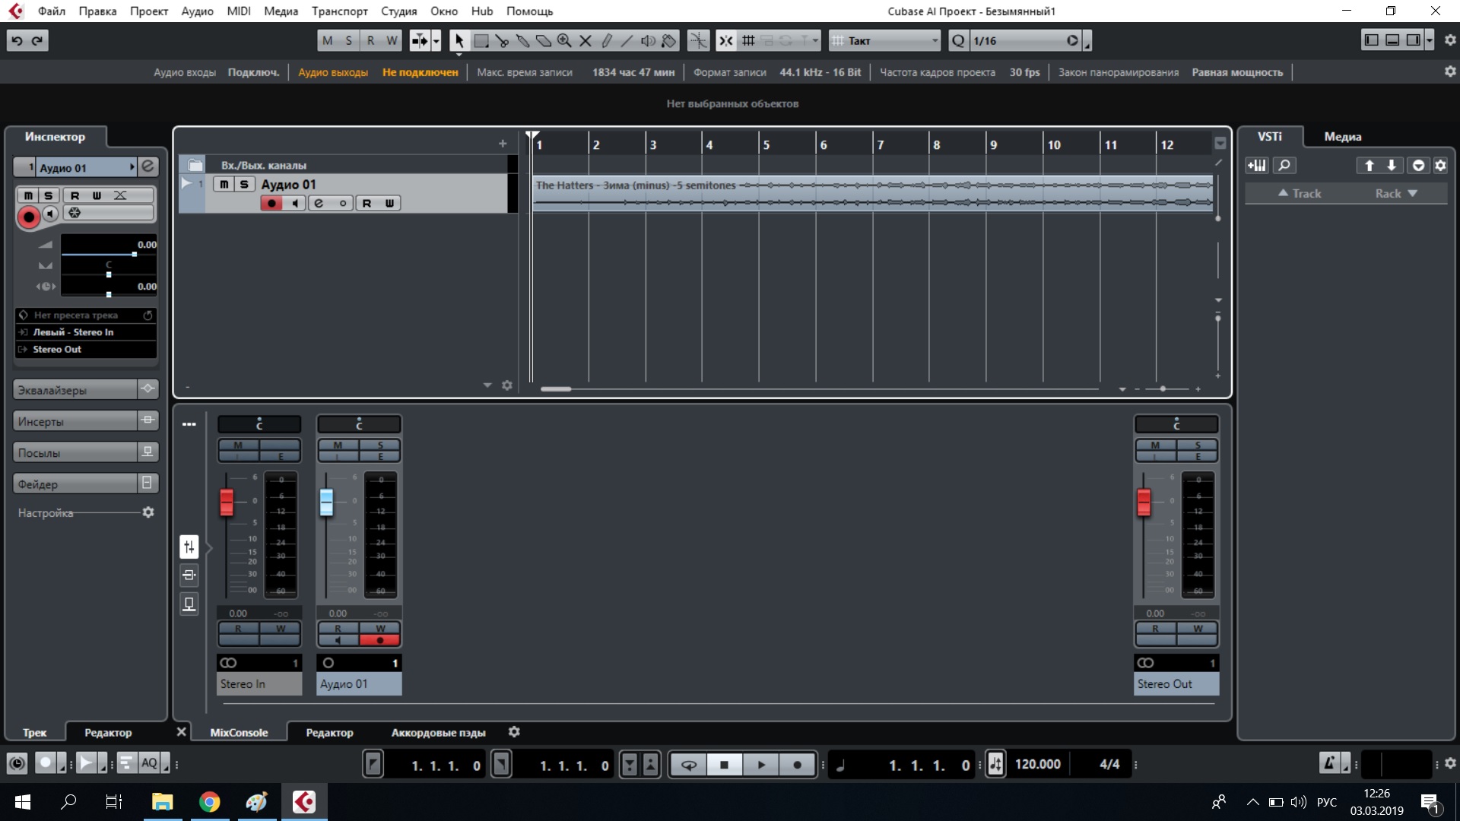Screen dimensions: 1460x821
Task: Select the Erase tool
Action: point(543,41)
